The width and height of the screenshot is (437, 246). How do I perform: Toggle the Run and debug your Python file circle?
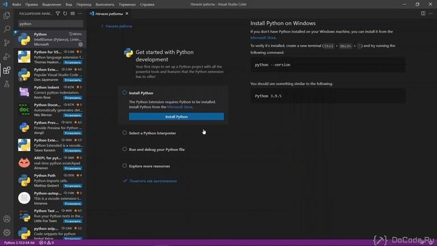click(124, 149)
